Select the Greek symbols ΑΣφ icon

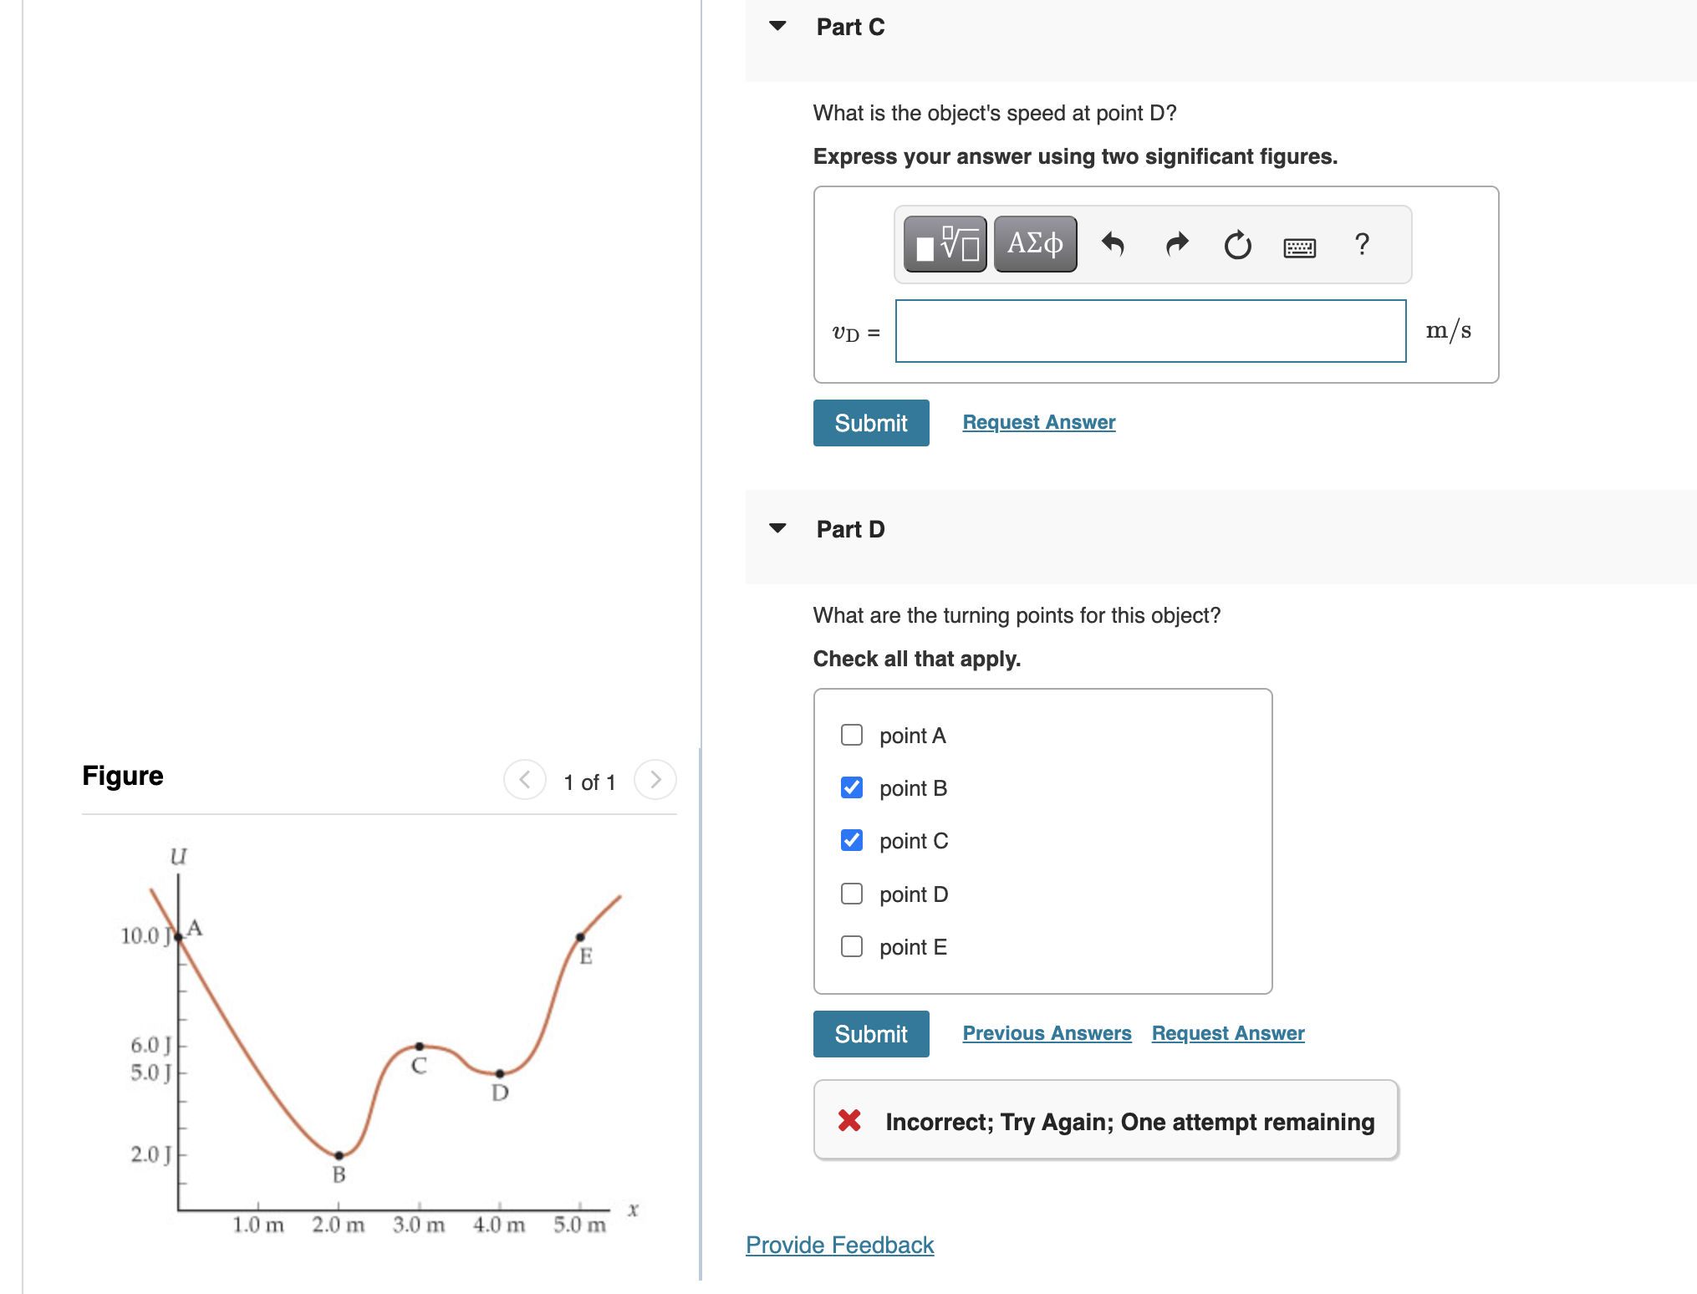click(1035, 243)
